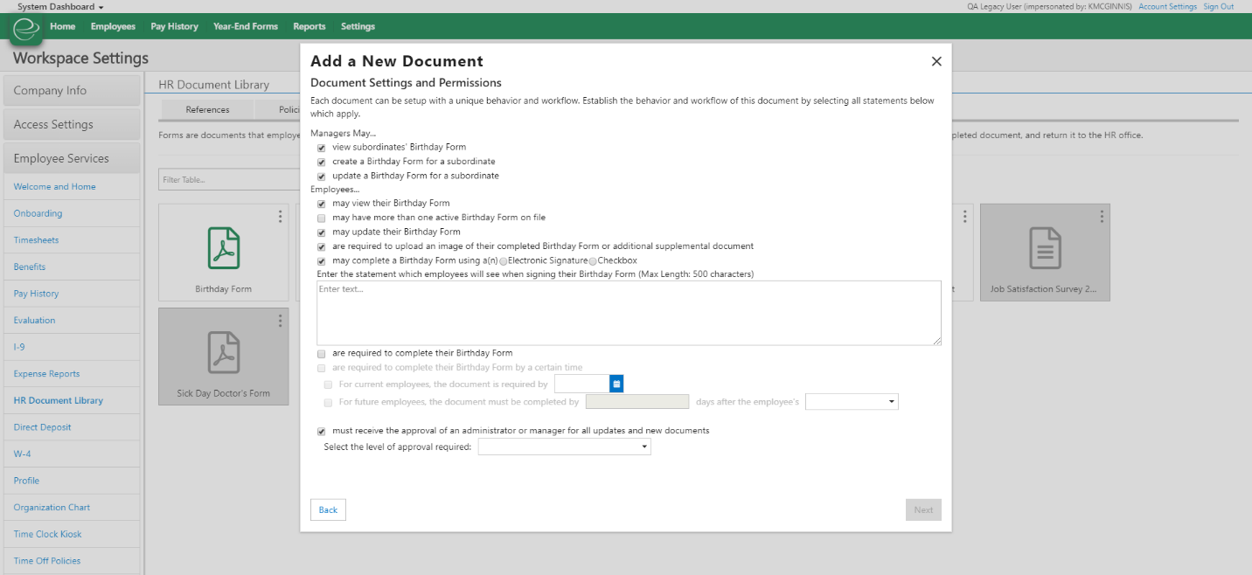Open the Time Clock Kiosk sidebar link
Image resolution: width=1252 pixels, height=575 pixels.
(48, 535)
